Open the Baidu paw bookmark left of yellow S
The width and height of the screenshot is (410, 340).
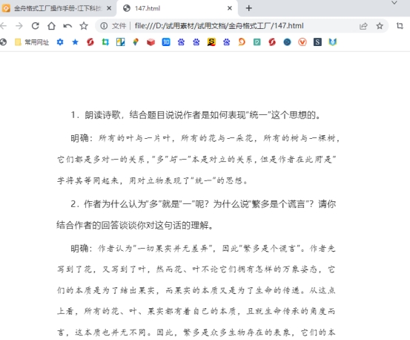pos(196,42)
